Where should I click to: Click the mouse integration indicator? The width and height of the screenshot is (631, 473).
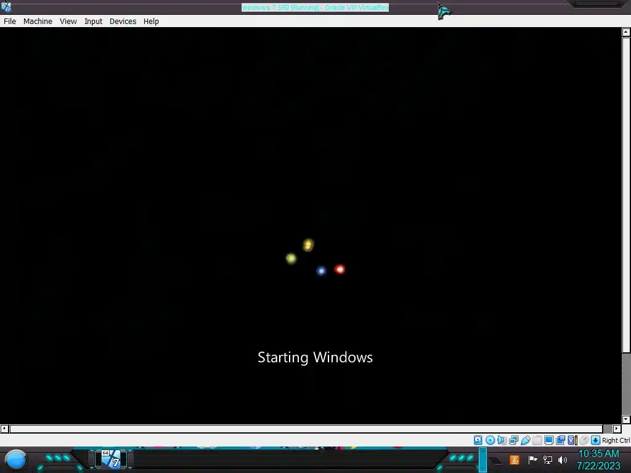(x=584, y=440)
